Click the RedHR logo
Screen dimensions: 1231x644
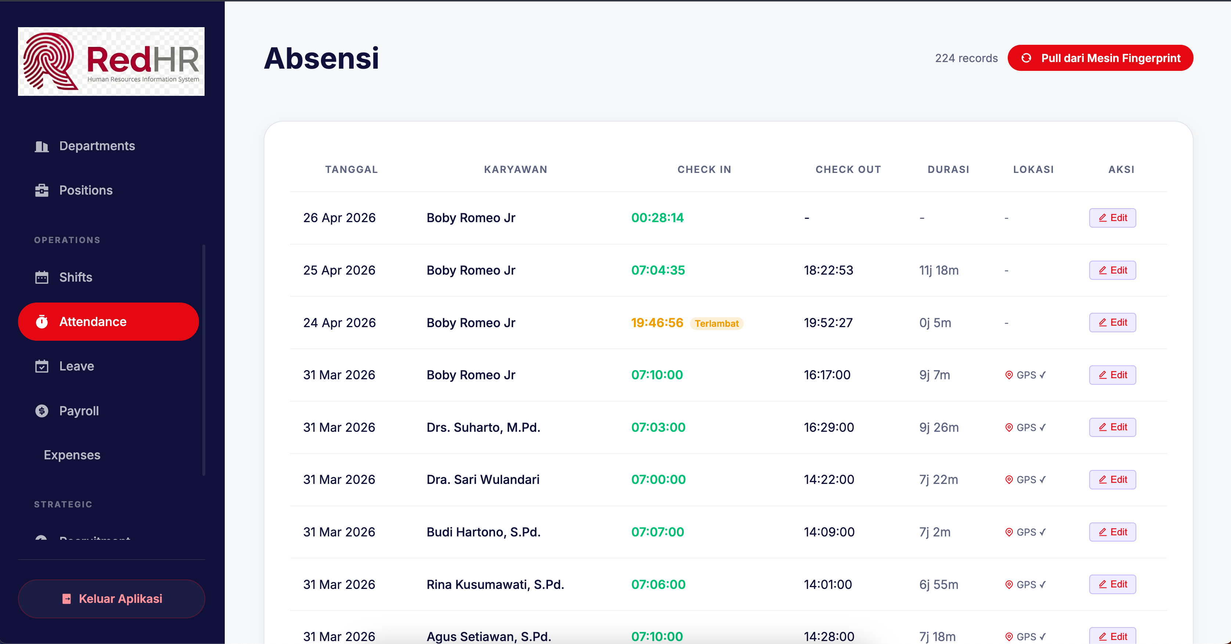(111, 61)
